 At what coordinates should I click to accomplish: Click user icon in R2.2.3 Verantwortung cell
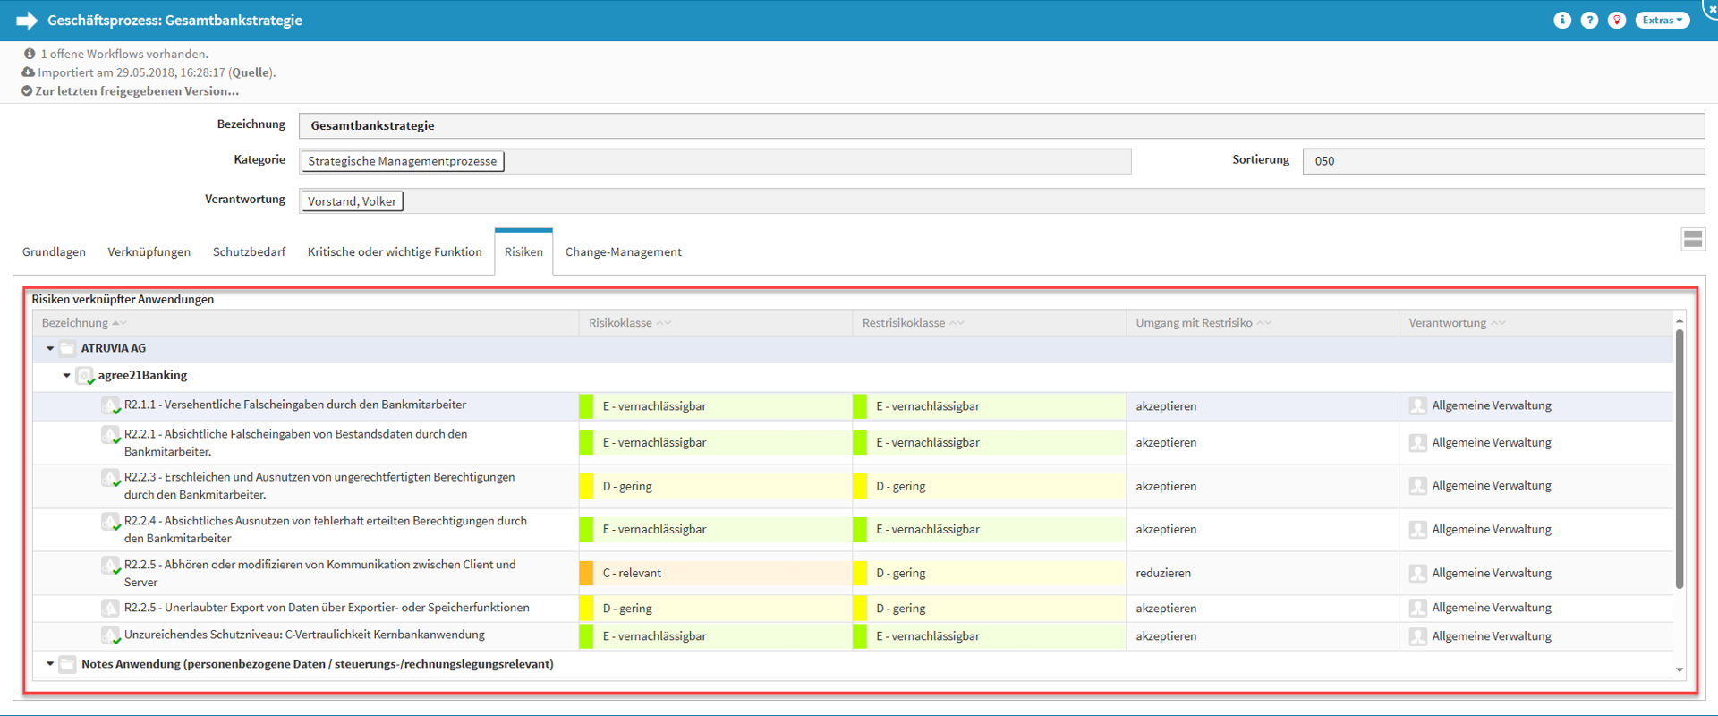coord(1417,486)
